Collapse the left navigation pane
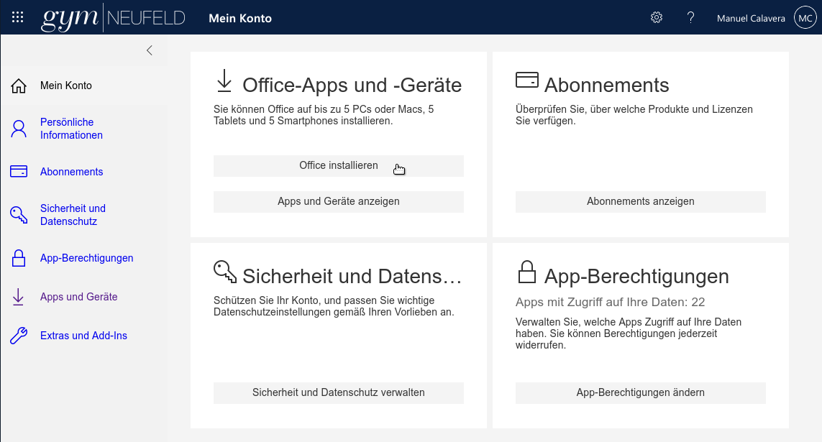 point(150,50)
